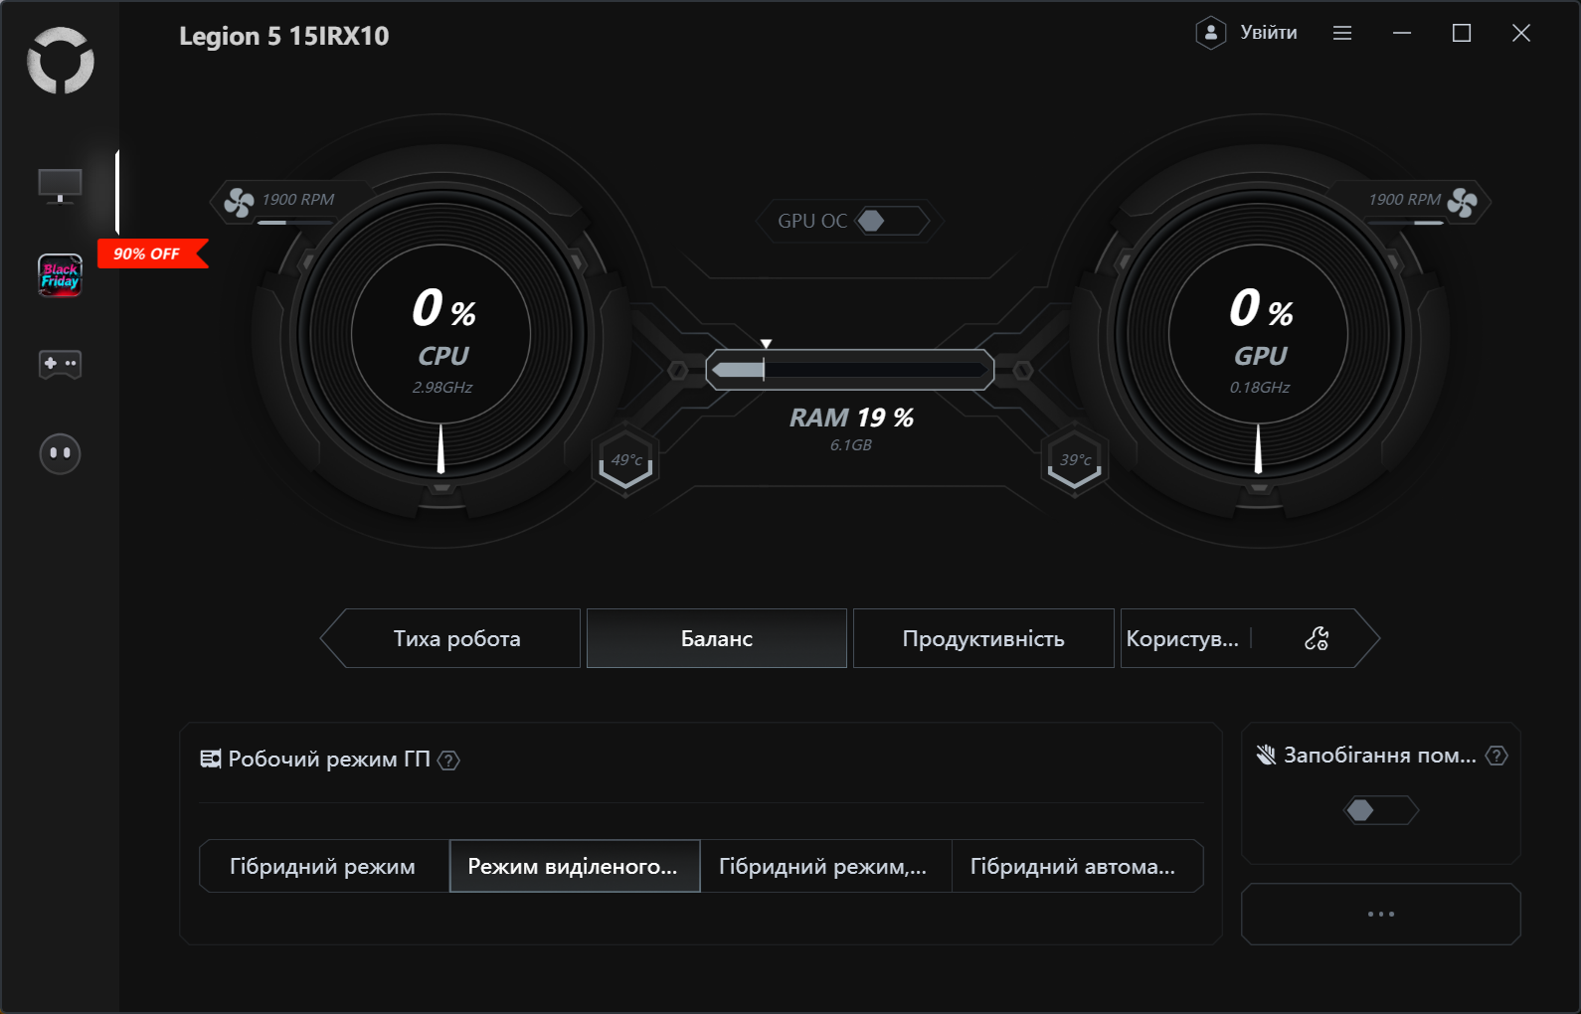The image size is (1581, 1014).
Task: Click the CPU usage gauge dial
Action: pos(441,335)
